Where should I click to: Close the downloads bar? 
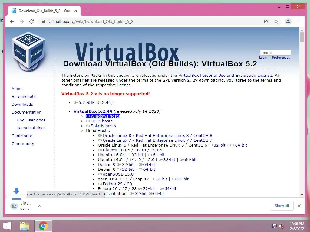pos(299,206)
